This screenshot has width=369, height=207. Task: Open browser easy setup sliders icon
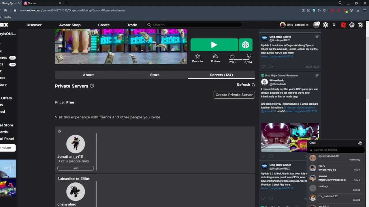coord(364,10)
